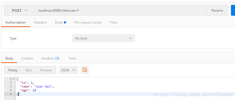This screenshot has width=235, height=100.
Task: Select the Authorization tab
Action: click(x=16, y=22)
